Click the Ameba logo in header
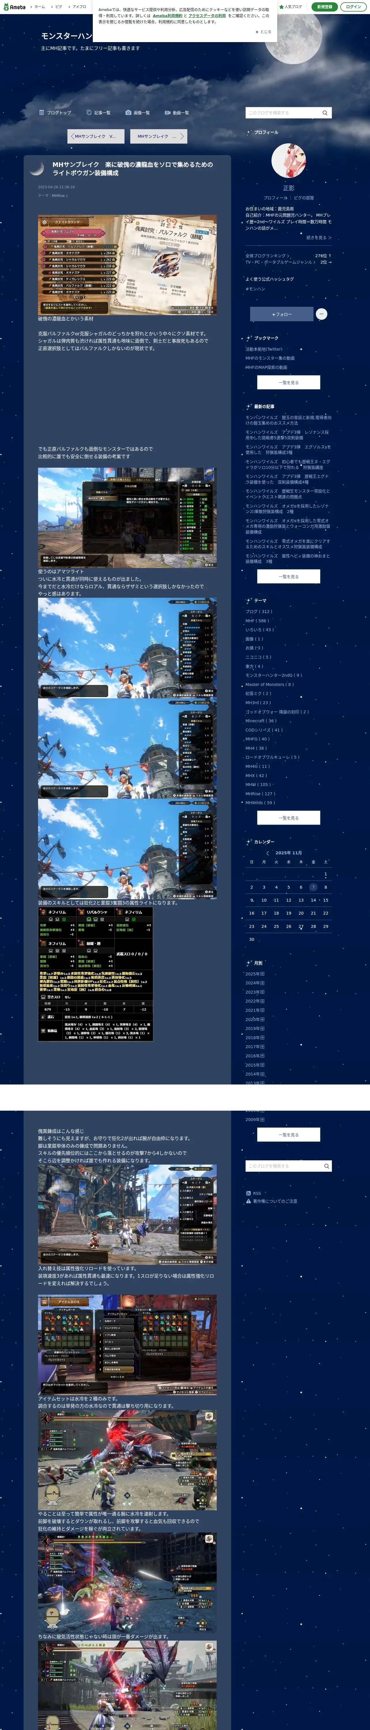 click(x=14, y=7)
